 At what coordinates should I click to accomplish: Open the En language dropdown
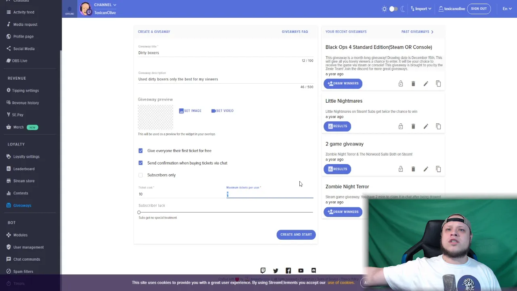pyautogui.click(x=507, y=9)
